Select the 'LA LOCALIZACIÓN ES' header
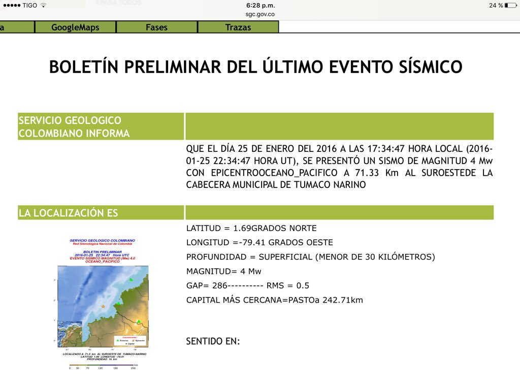 coord(101,213)
